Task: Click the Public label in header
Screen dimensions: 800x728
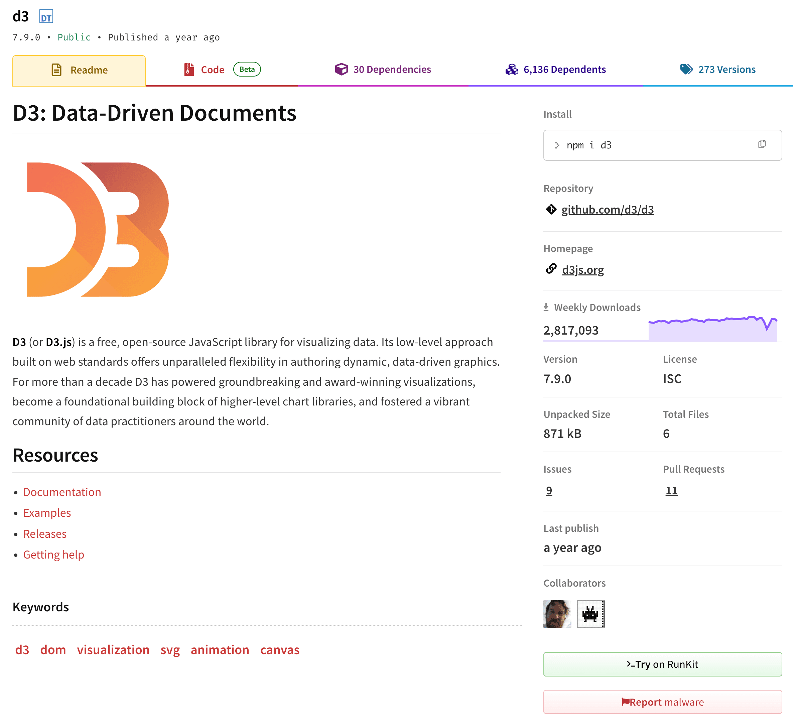Action: 74,37
